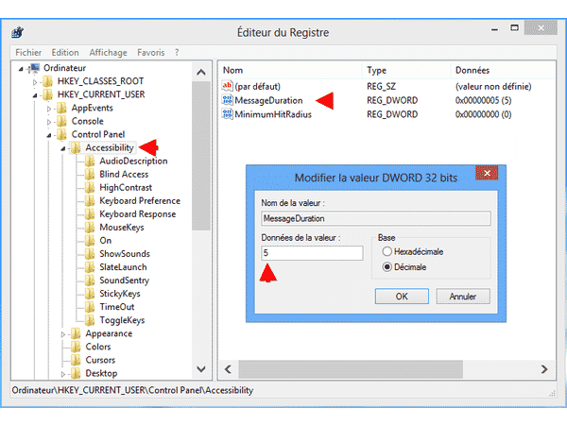The height and width of the screenshot is (425, 567).
Task: Confirm the DWORD dialog with OK
Action: click(402, 297)
